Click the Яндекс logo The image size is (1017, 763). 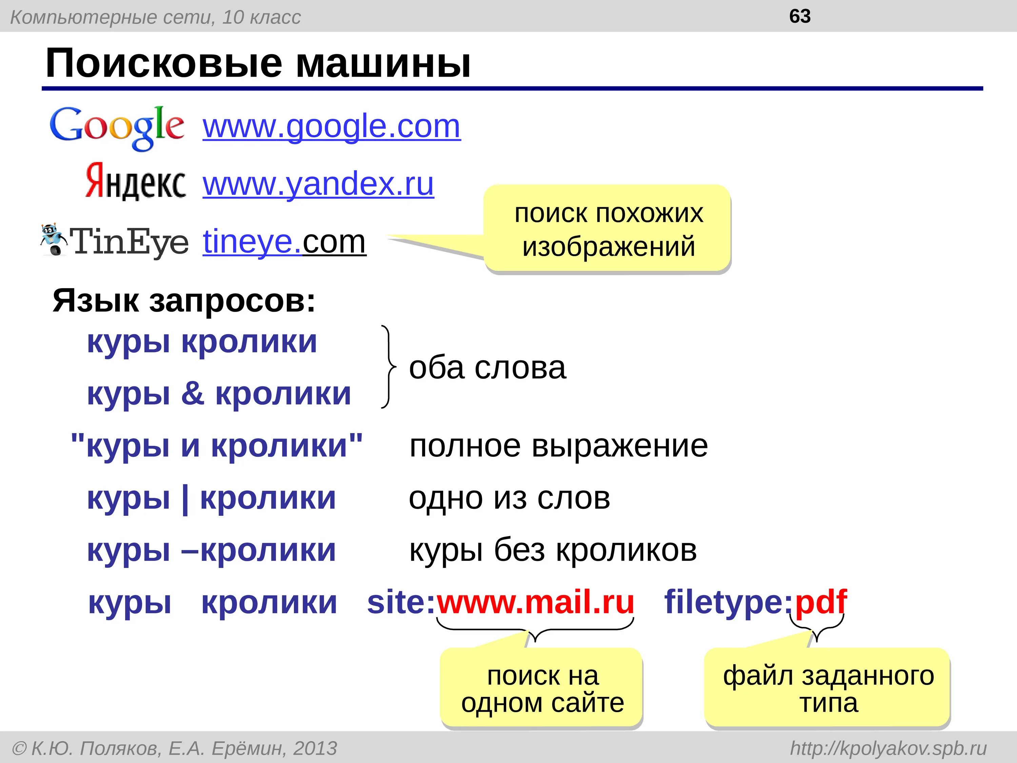tap(135, 181)
